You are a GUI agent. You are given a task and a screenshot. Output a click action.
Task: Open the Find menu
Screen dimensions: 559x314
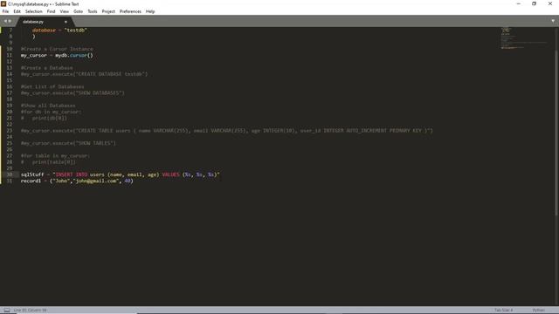[x=51, y=11]
